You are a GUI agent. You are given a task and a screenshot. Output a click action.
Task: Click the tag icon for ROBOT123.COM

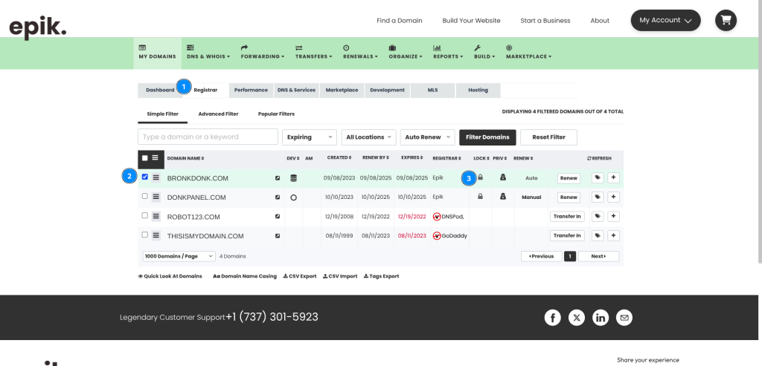598,217
